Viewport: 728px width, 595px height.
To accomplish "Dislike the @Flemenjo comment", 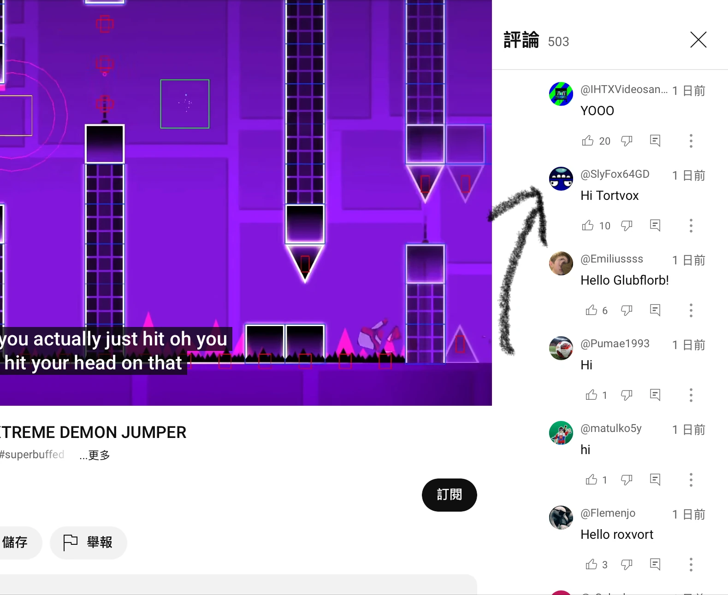I will click(x=627, y=564).
